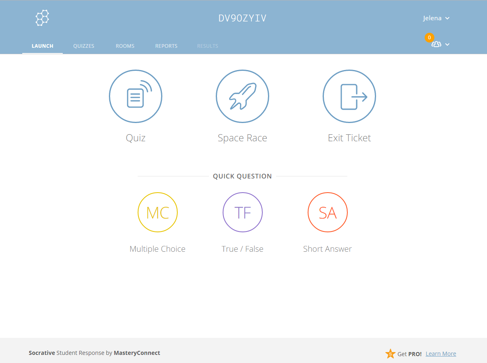Click the Space Race text label

(x=242, y=138)
